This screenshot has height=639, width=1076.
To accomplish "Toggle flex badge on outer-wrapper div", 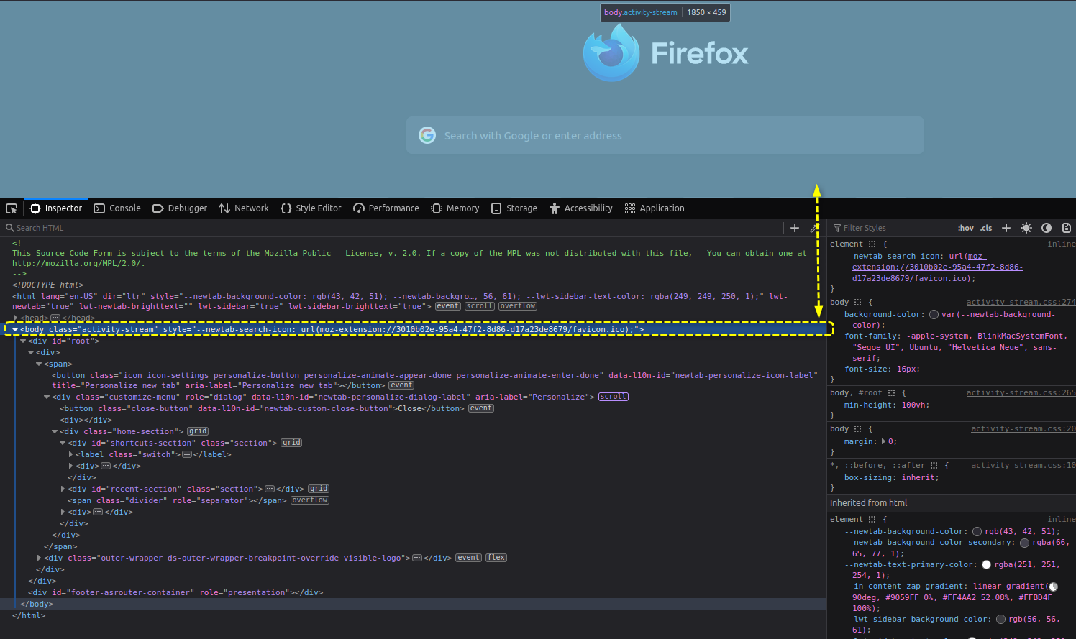I will 496,558.
